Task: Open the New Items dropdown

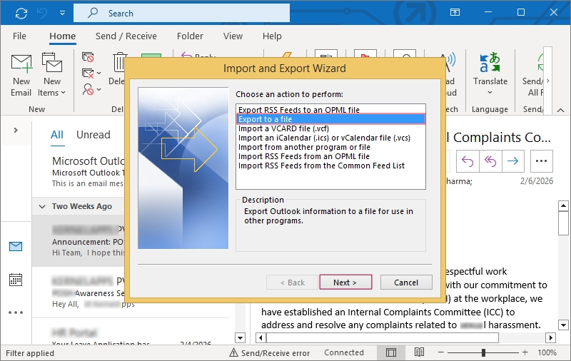Action: click(x=51, y=76)
